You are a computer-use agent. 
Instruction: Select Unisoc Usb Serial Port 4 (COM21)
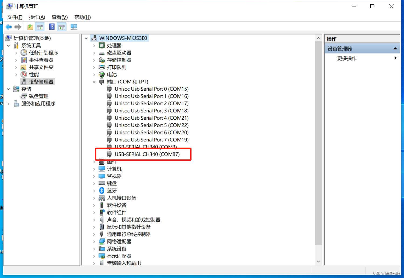pyautogui.click(x=152, y=118)
